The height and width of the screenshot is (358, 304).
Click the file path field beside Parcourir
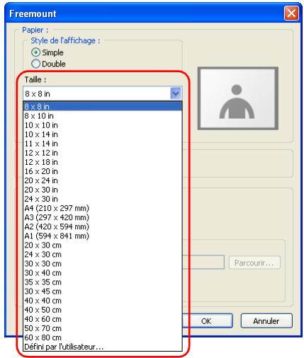[x=203, y=262]
